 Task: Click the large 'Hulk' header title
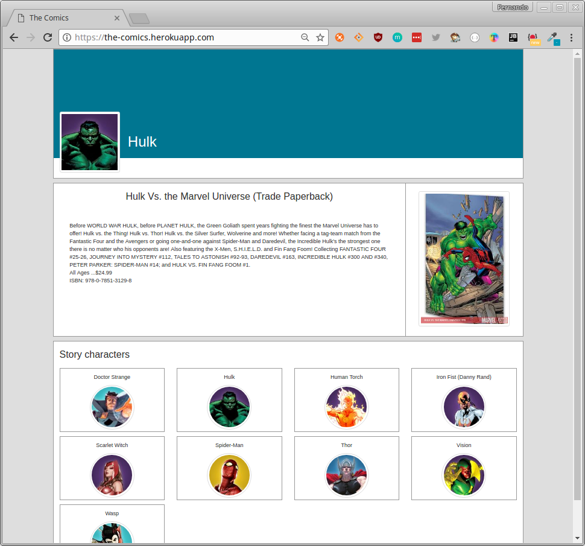(x=142, y=142)
